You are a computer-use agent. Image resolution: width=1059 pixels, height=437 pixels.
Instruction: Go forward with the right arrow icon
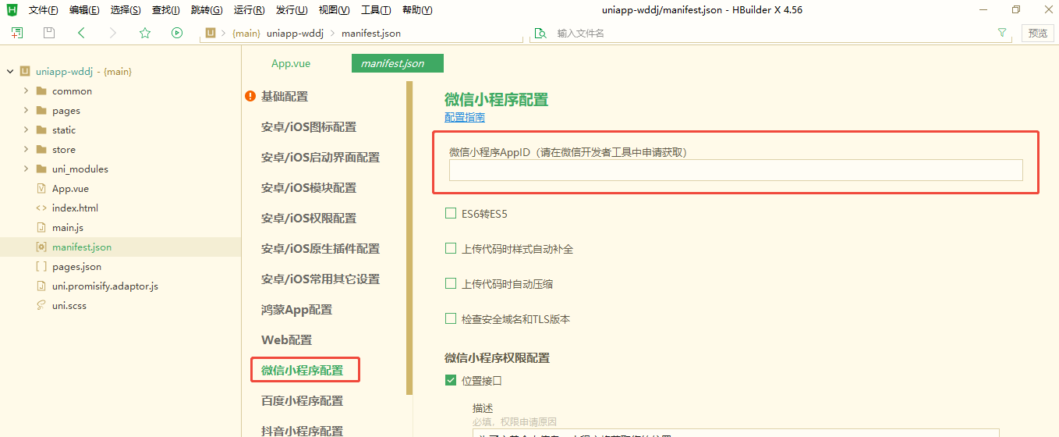point(113,33)
